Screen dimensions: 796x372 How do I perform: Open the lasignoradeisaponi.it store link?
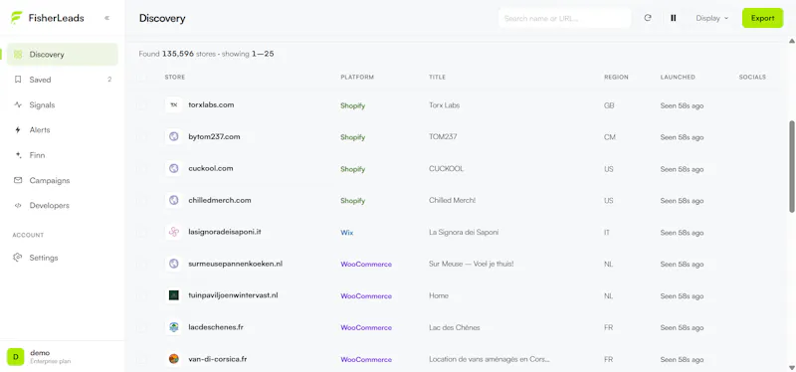pyautogui.click(x=225, y=232)
